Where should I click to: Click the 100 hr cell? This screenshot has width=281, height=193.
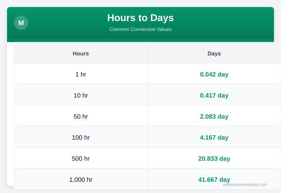pyautogui.click(x=81, y=137)
